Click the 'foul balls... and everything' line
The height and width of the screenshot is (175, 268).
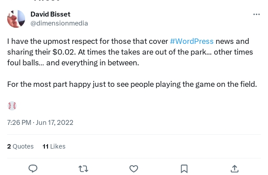coord(73,63)
